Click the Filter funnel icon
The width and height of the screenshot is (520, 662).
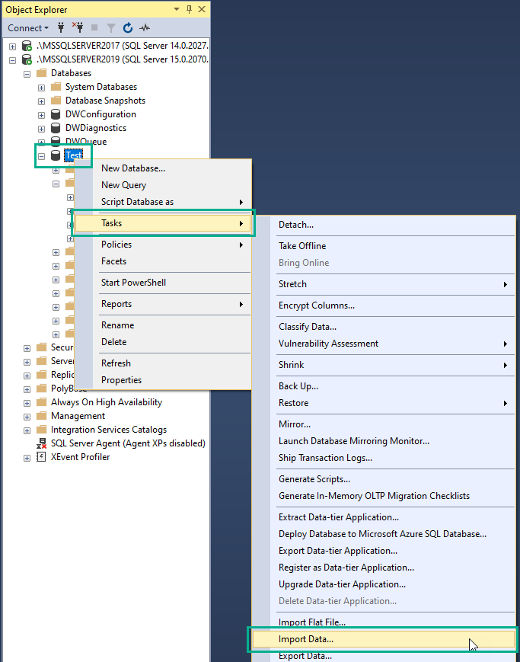coord(111,28)
